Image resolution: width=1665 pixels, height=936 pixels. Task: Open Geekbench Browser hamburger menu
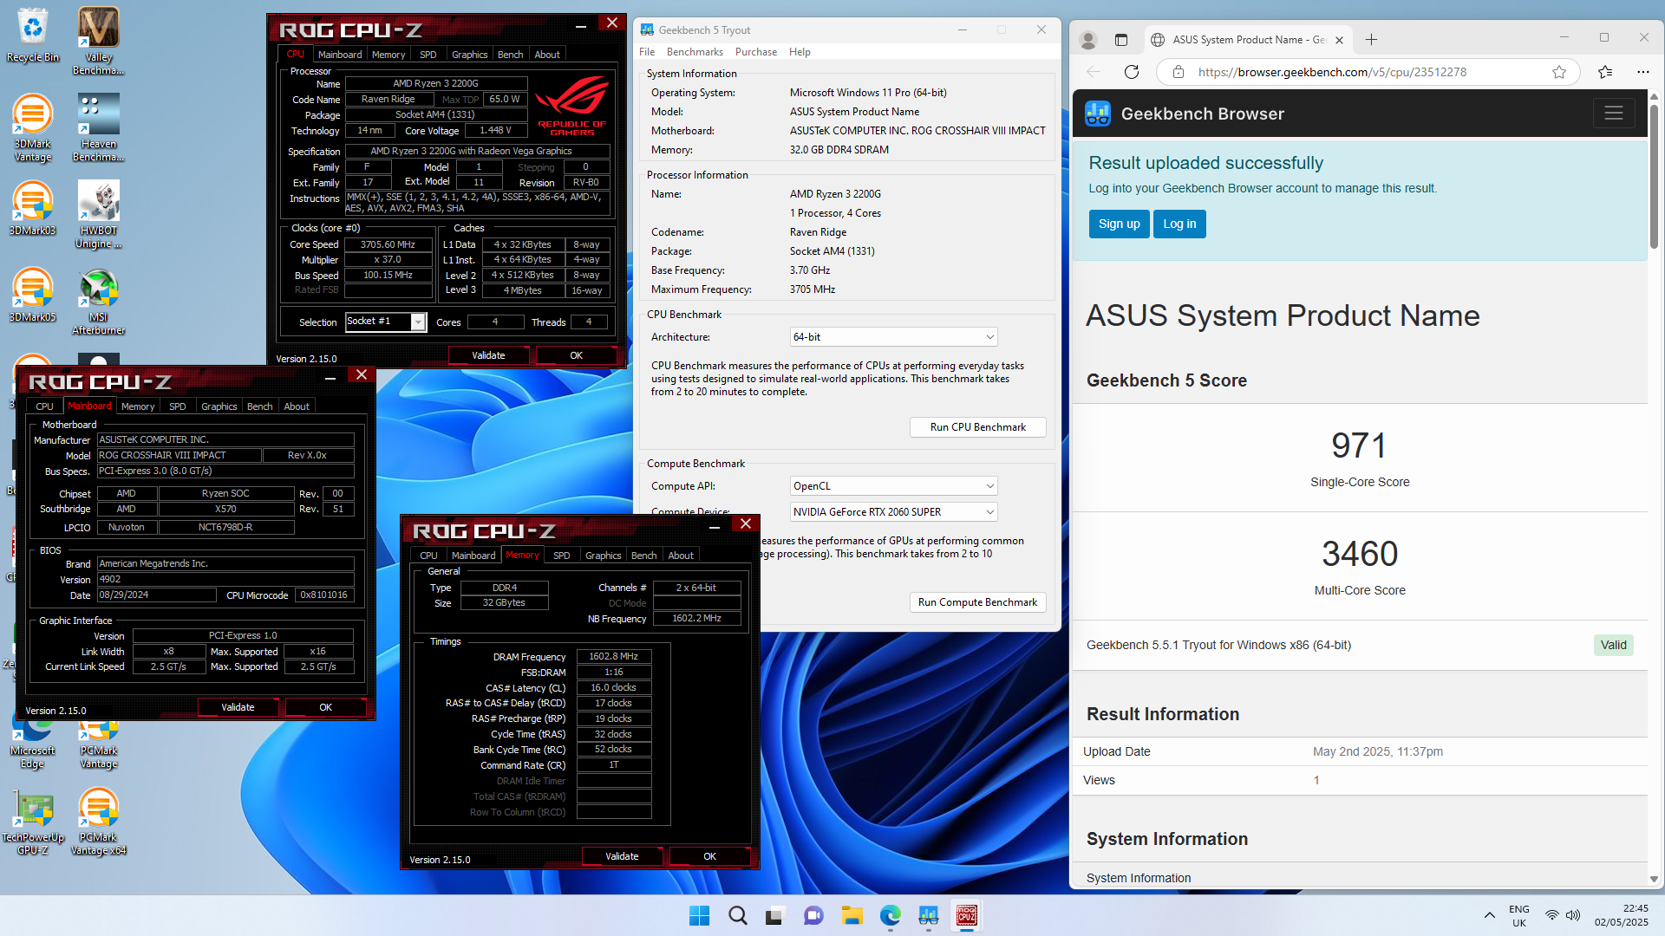pyautogui.click(x=1613, y=114)
